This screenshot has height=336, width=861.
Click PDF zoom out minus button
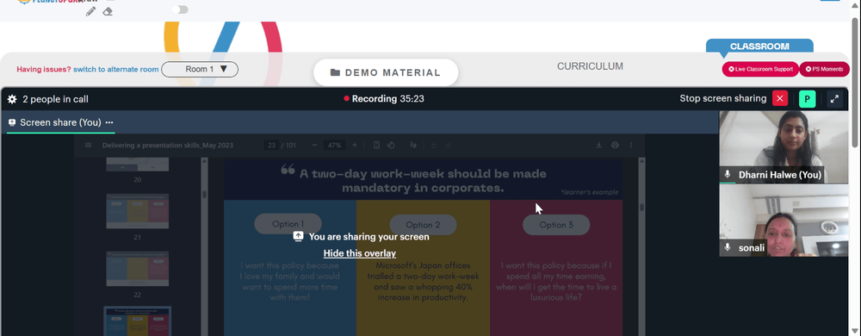click(x=314, y=146)
